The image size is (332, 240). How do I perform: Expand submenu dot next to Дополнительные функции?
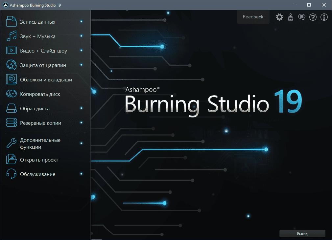[x=81, y=143]
